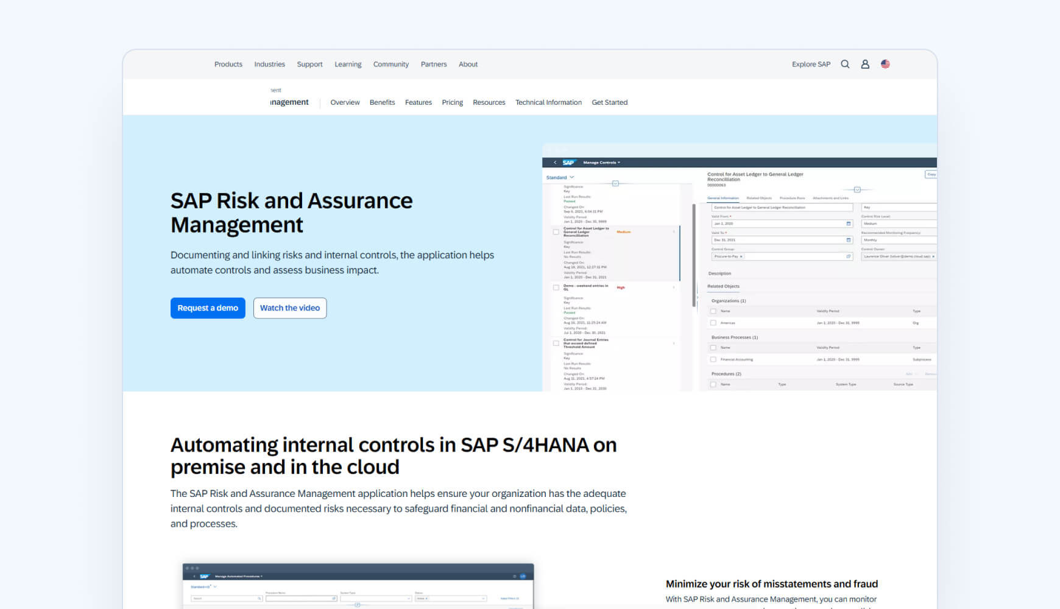1060x609 pixels.
Task: Click the controls list vertical scrollbar
Action: click(694, 256)
